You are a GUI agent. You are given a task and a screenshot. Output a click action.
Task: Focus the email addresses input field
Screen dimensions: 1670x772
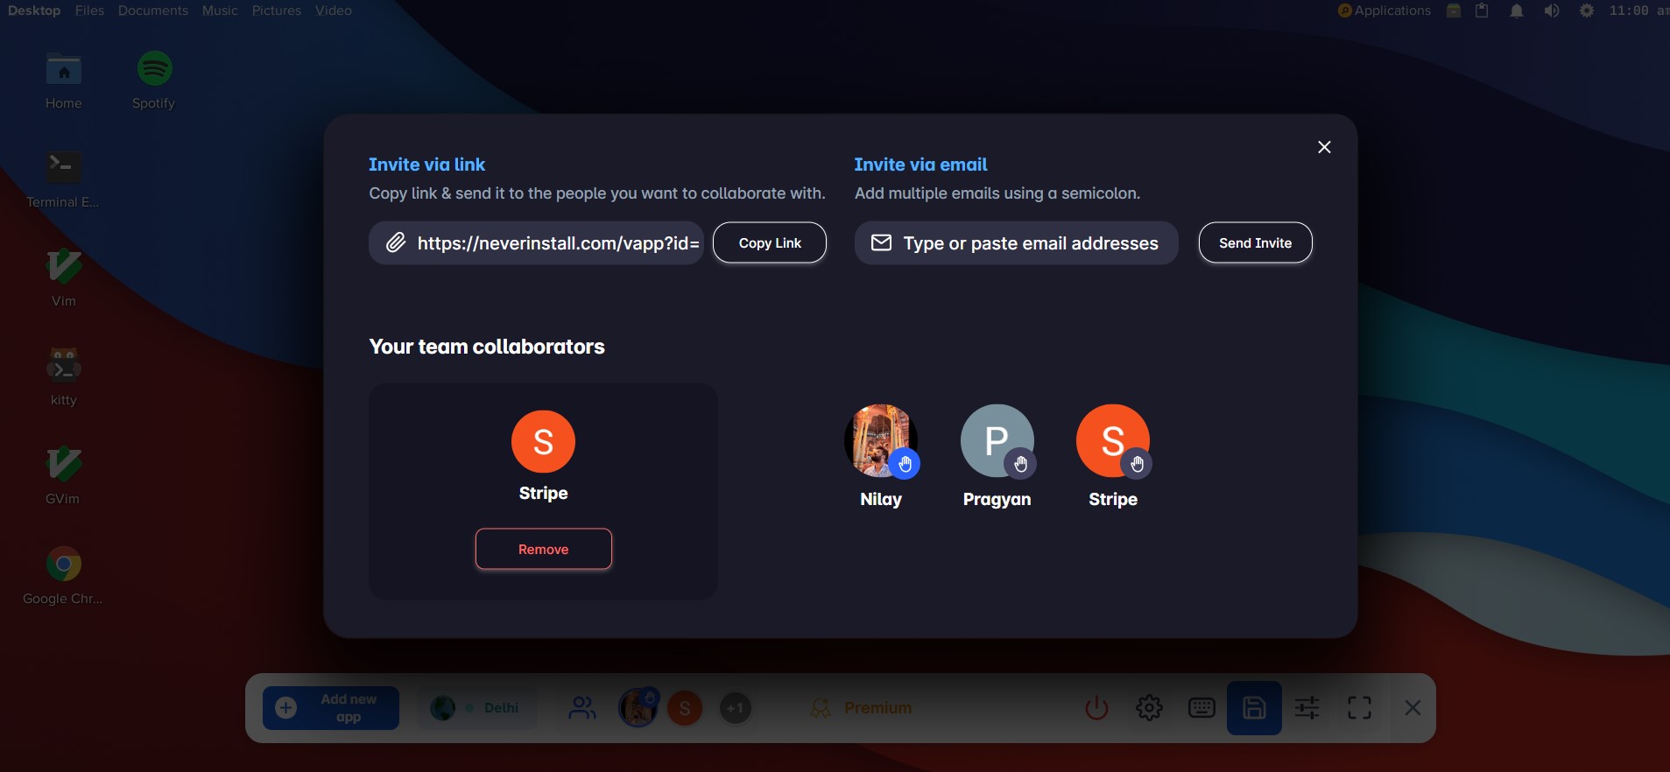[x=1016, y=242]
